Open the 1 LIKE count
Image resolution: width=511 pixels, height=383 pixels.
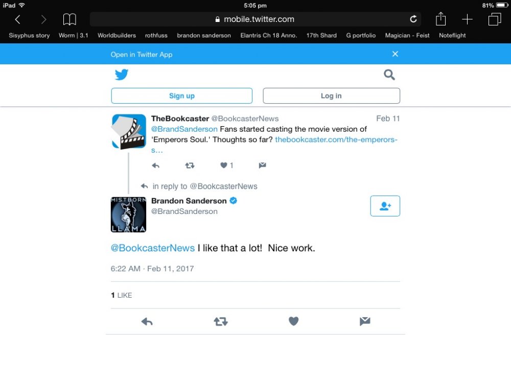click(x=121, y=295)
